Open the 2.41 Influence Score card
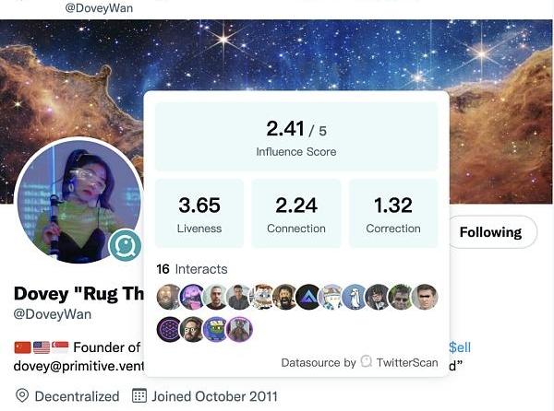 pyautogui.click(x=296, y=137)
